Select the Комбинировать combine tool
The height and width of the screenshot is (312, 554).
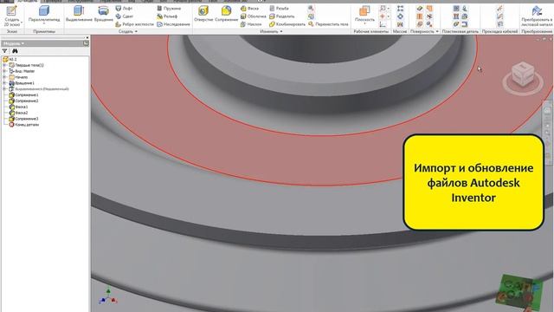287,24
